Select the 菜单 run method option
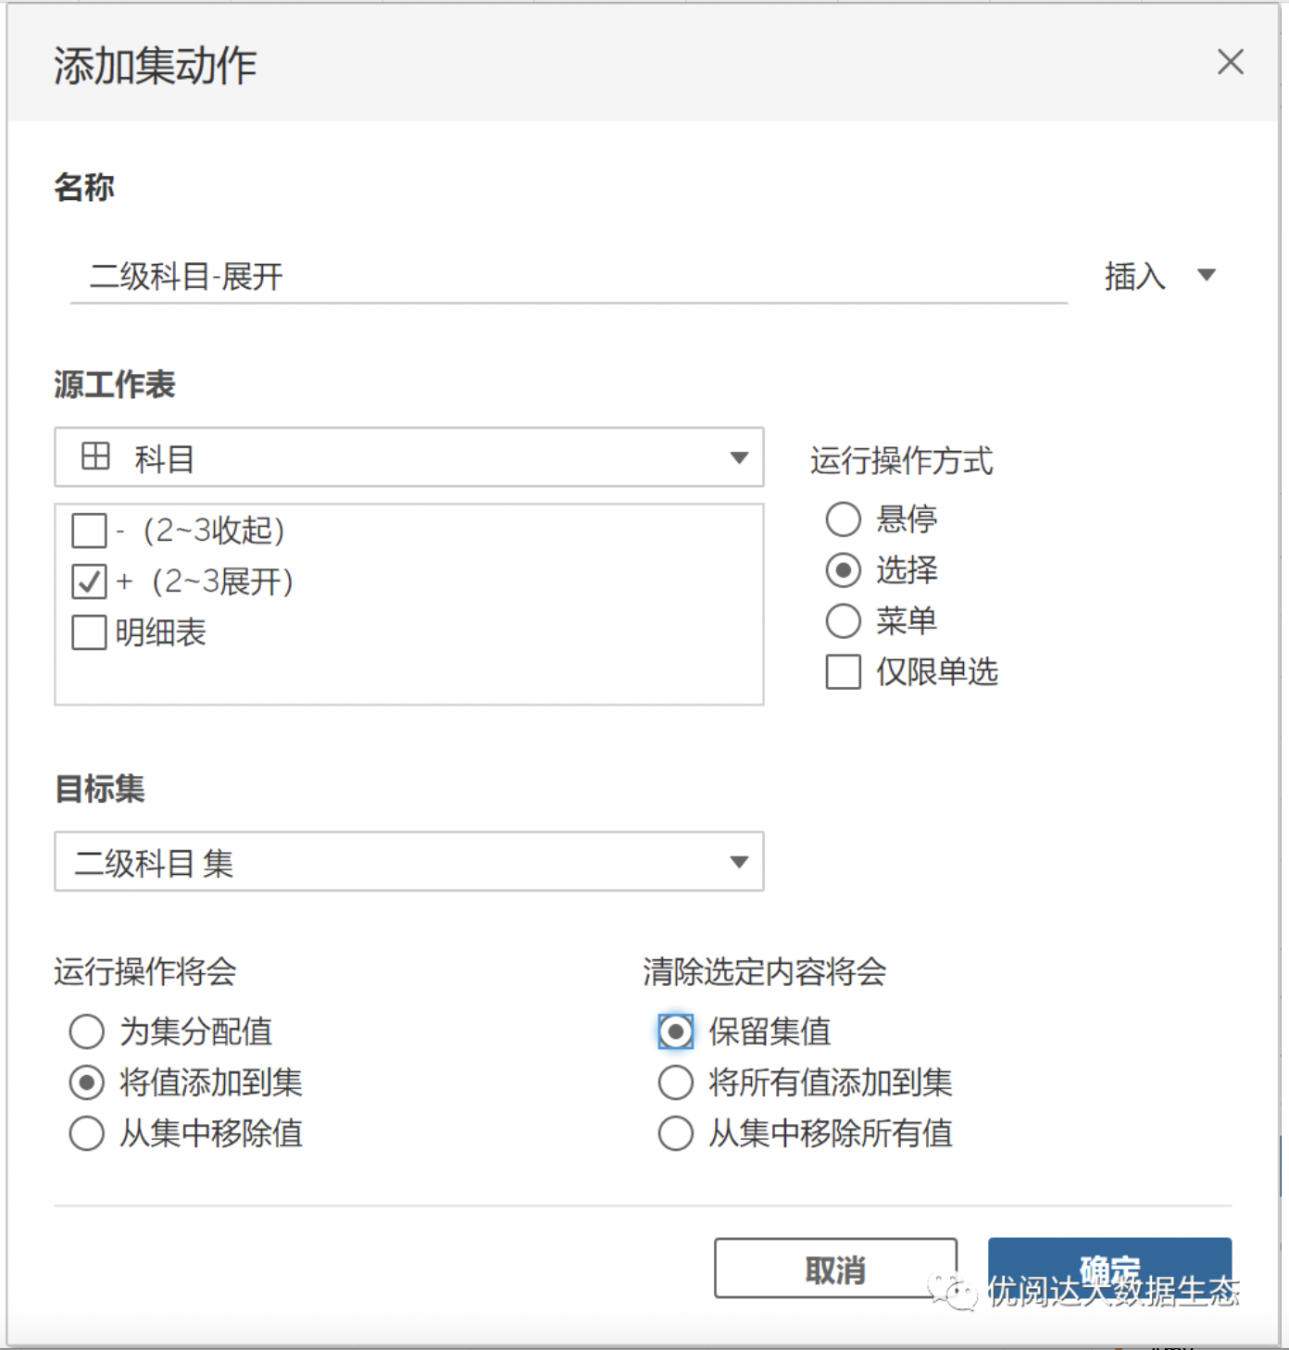 843,621
